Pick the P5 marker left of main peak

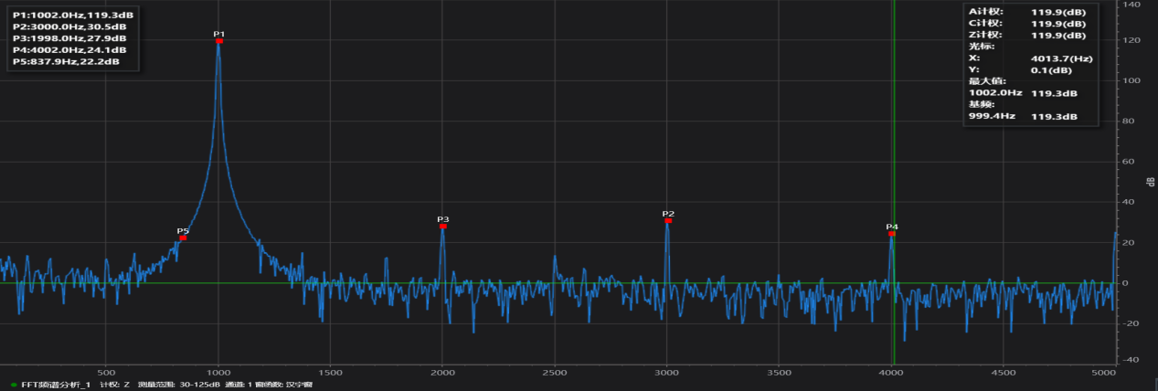click(183, 238)
